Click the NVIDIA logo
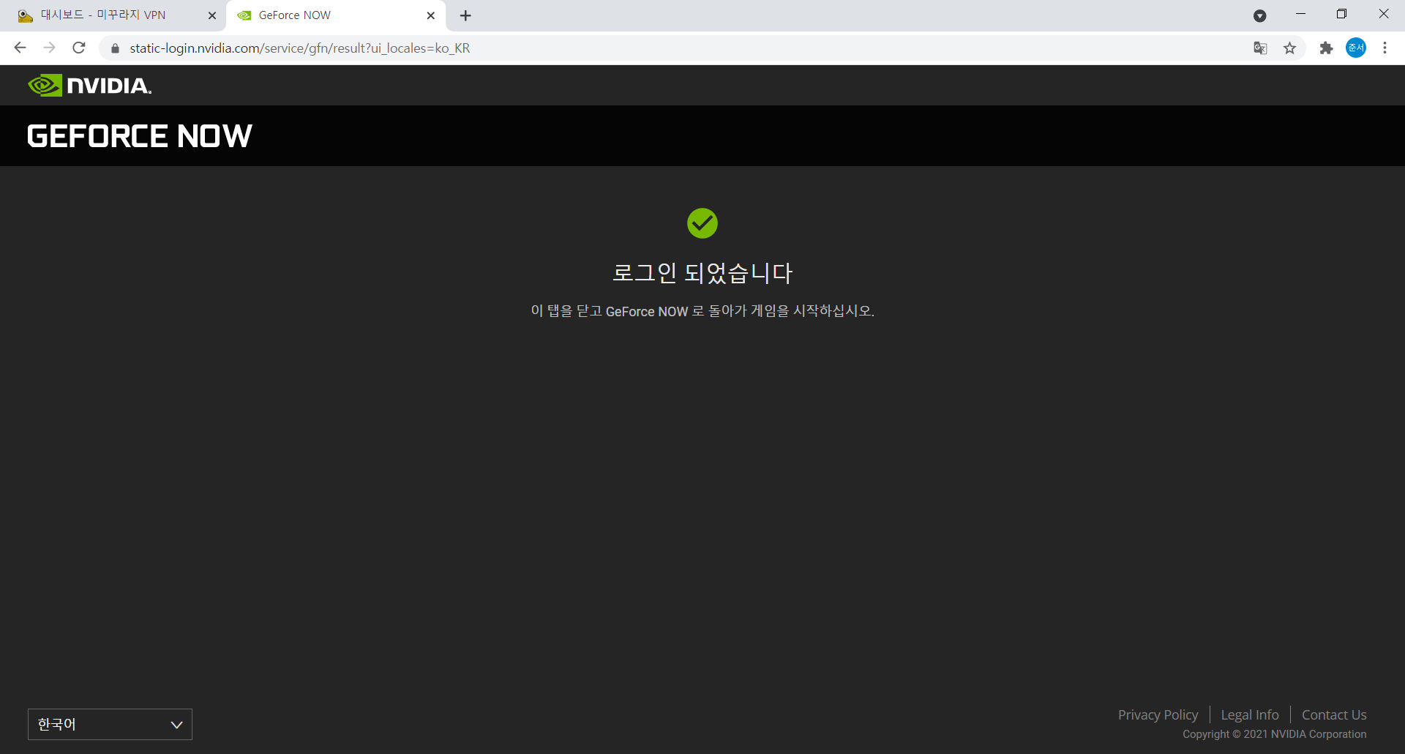Screen dimensions: 1405x754 pyautogui.click(x=89, y=86)
